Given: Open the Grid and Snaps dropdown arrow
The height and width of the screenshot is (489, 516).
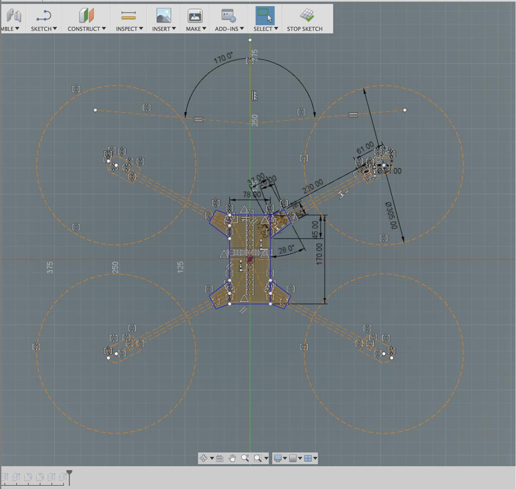Looking at the screenshot, I should (300, 459).
